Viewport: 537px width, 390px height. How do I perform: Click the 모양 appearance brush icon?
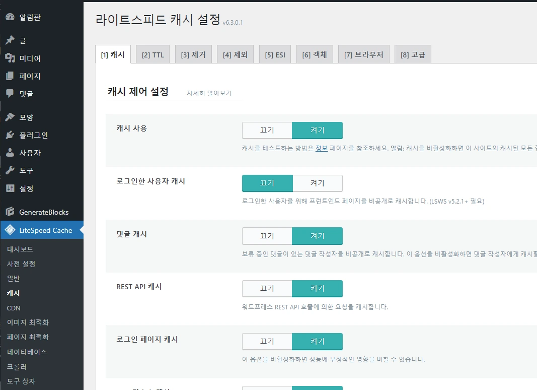click(x=10, y=117)
